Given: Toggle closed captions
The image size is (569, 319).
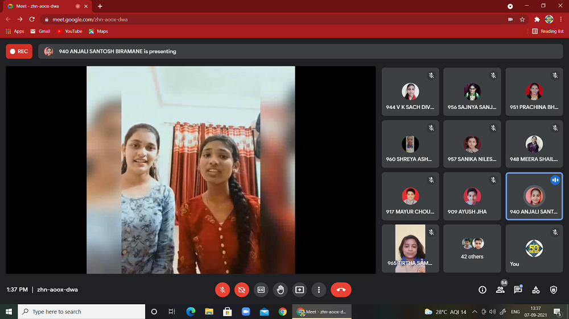Looking at the screenshot, I should pos(261,289).
